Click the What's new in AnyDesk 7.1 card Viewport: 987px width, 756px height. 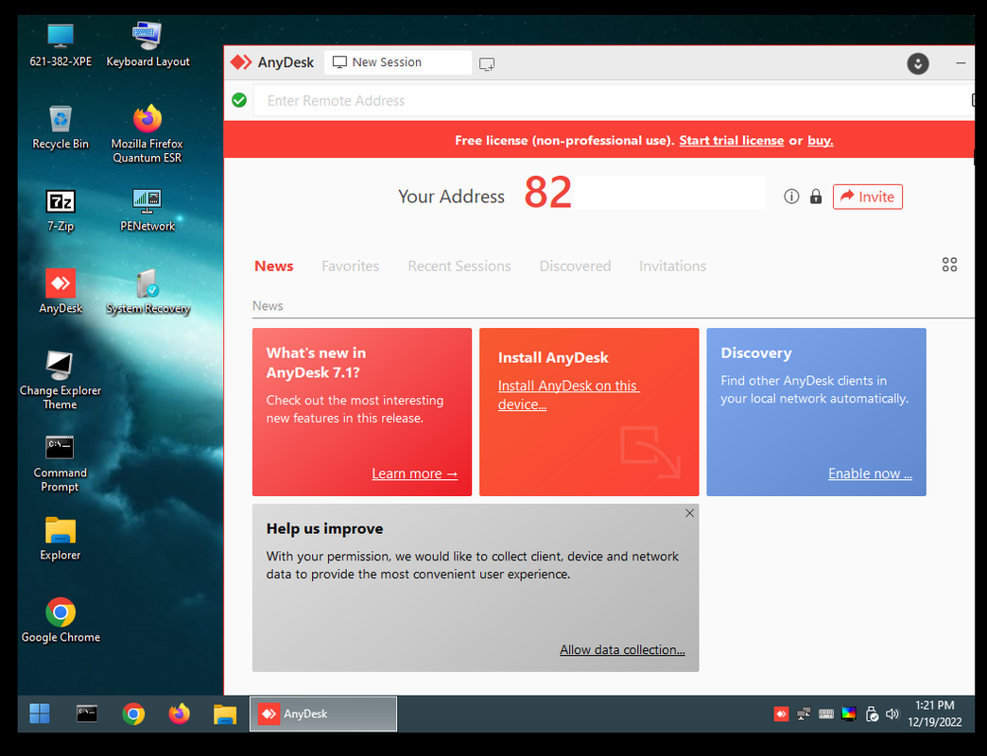coord(362,412)
